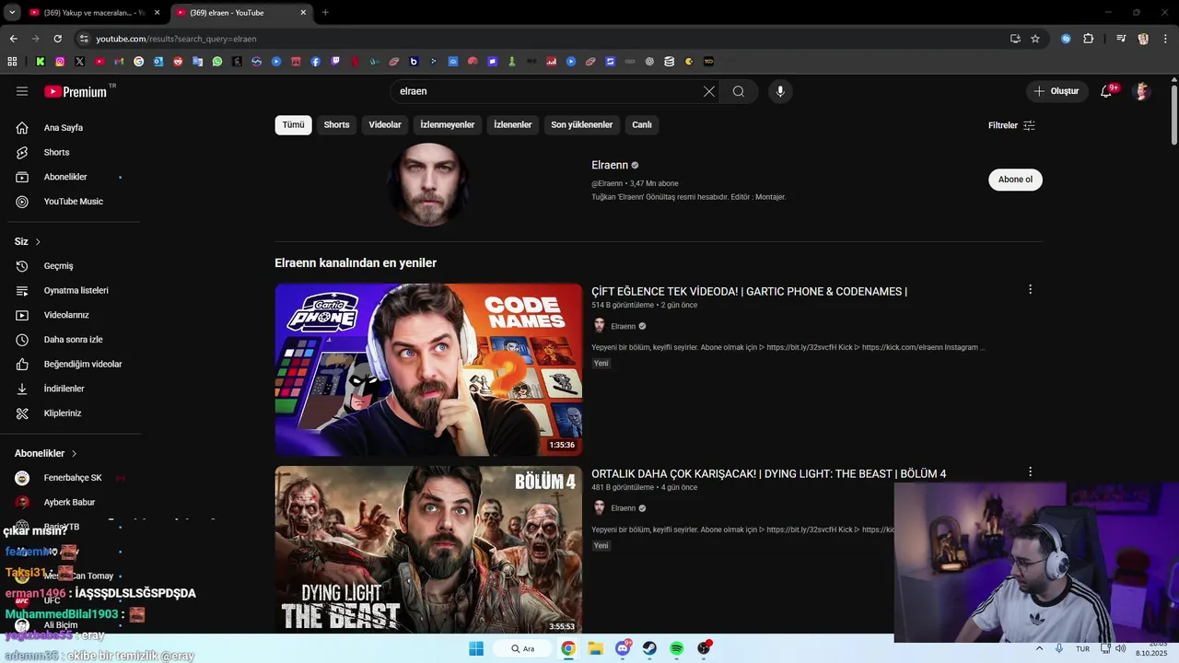Select the Son yüklenenler filter chip

point(581,125)
